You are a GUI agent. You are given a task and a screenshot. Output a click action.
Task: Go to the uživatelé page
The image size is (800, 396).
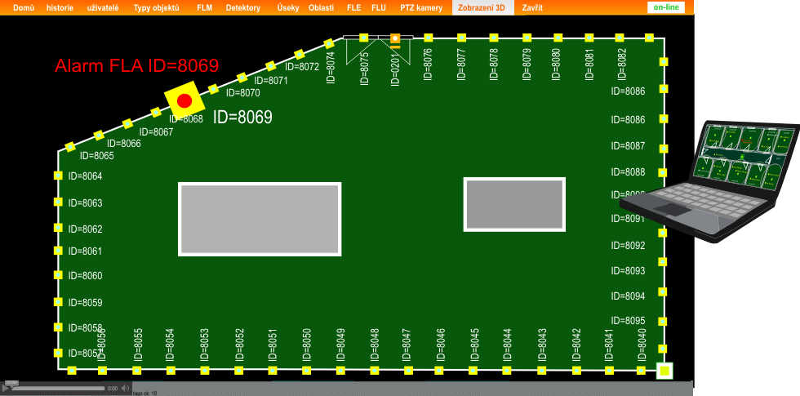(103, 7)
